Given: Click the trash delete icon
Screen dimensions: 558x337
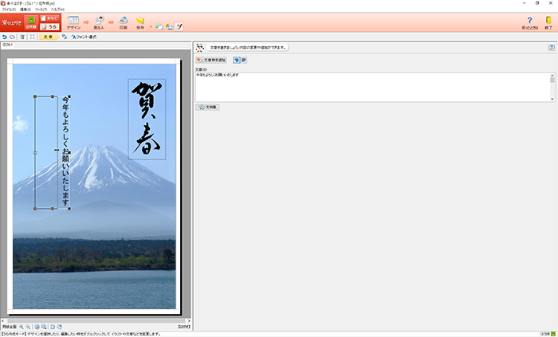Looking at the screenshot, I should [22, 37].
